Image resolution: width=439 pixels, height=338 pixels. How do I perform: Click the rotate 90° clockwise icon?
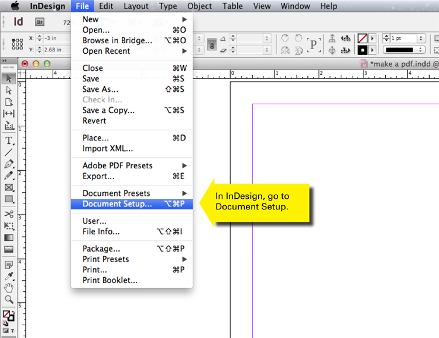[285, 38]
